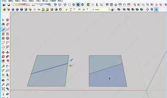Toggle back edges display style
The height and width of the screenshot is (98, 167).
point(60,4)
